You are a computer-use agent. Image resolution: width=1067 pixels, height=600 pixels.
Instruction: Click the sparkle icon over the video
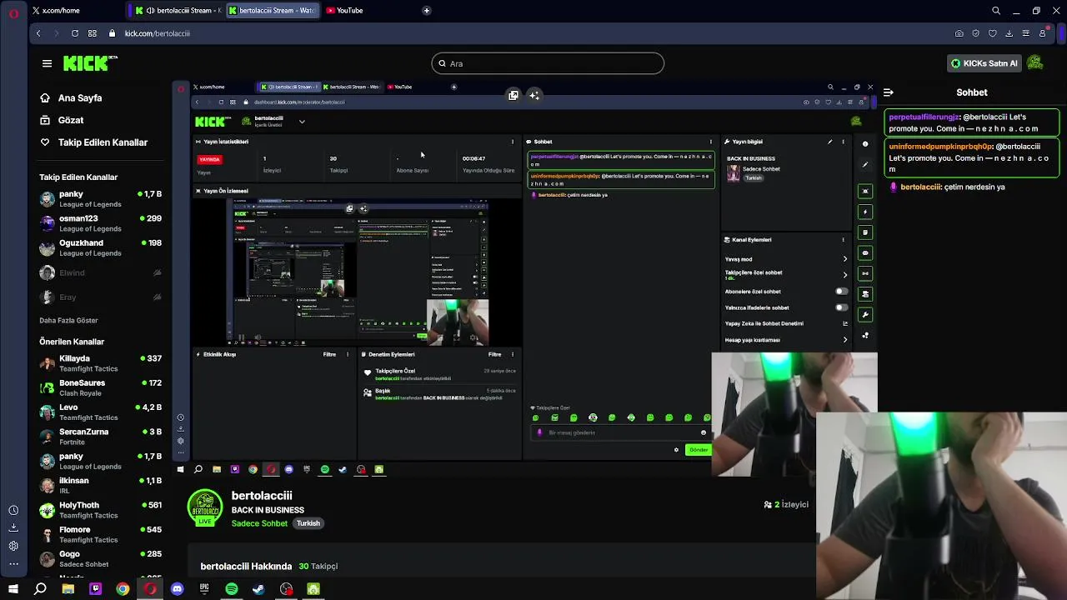534,95
